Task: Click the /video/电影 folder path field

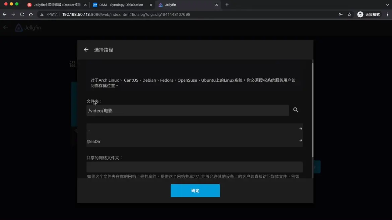Action: click(x=188, y=111)
